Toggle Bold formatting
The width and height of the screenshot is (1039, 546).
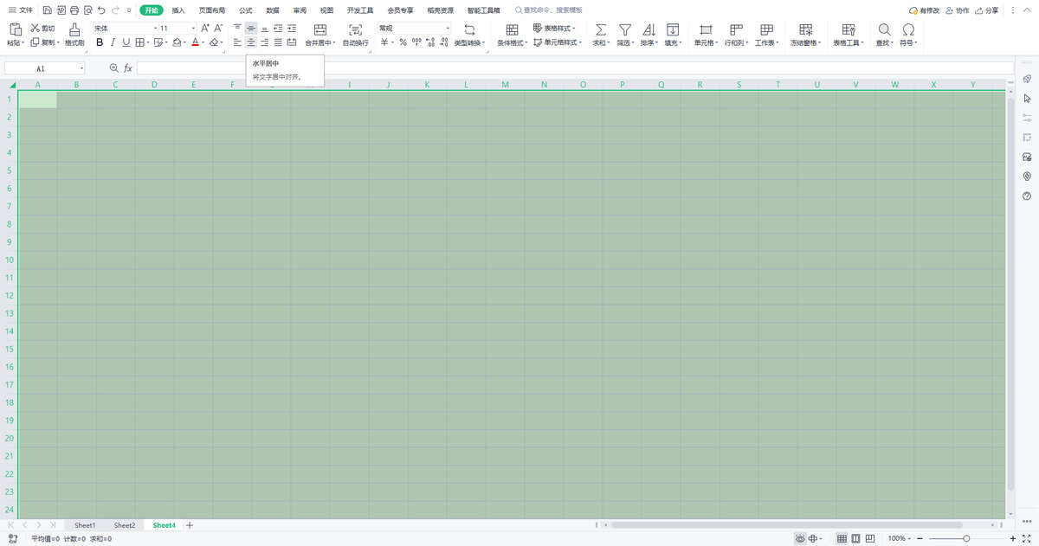pos(100,42)
